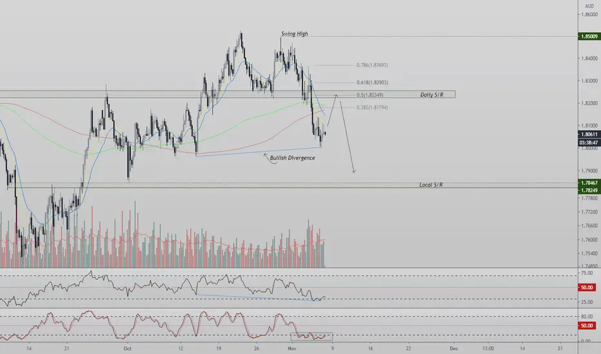
Task: Click the '9' date label on time axis
Action: [x=332, y=349]
